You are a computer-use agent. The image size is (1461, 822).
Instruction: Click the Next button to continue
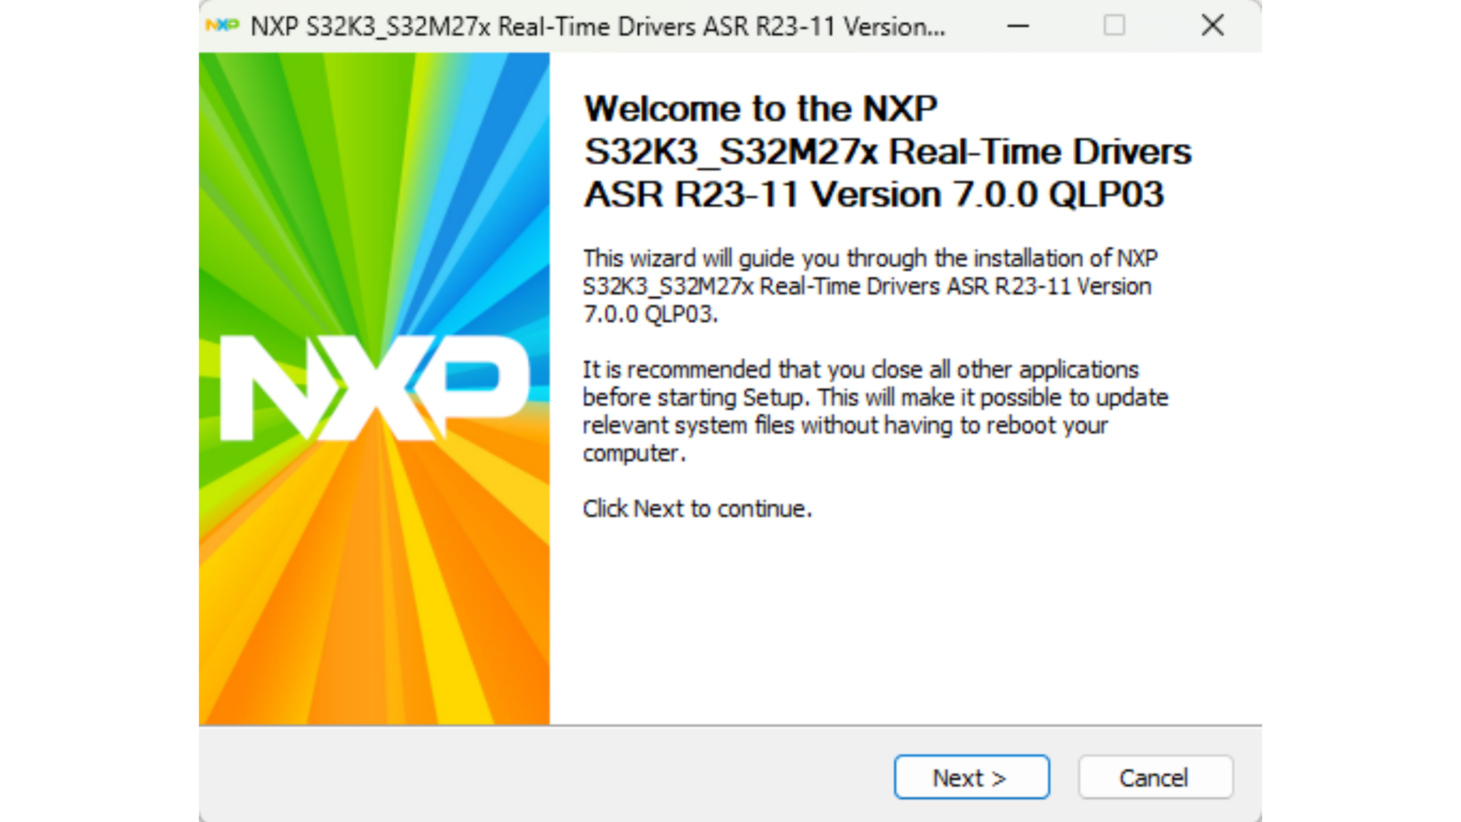[972, 777]
